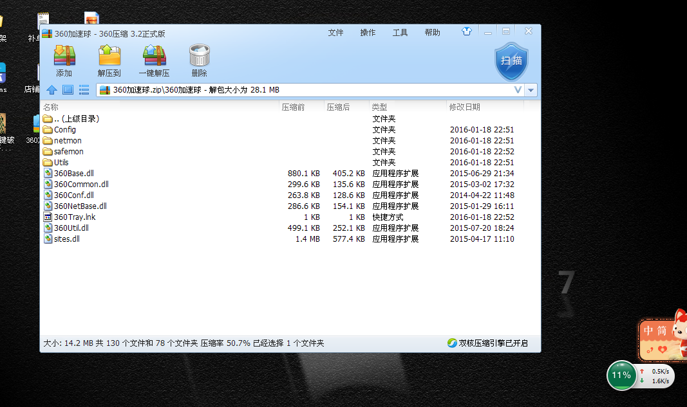Switch to large icon view mode
Viewport: 687px width, 407px height.
click(x=68, y=90)
